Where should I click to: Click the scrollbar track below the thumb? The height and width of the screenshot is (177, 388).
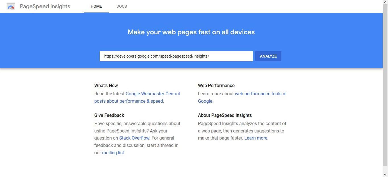click(385, 169)
